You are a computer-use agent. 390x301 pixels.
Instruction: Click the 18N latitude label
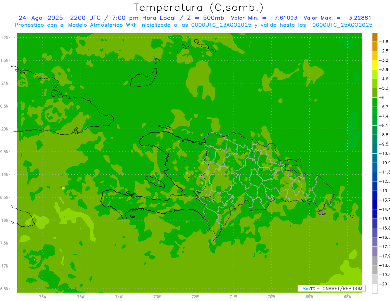point(5,220)
